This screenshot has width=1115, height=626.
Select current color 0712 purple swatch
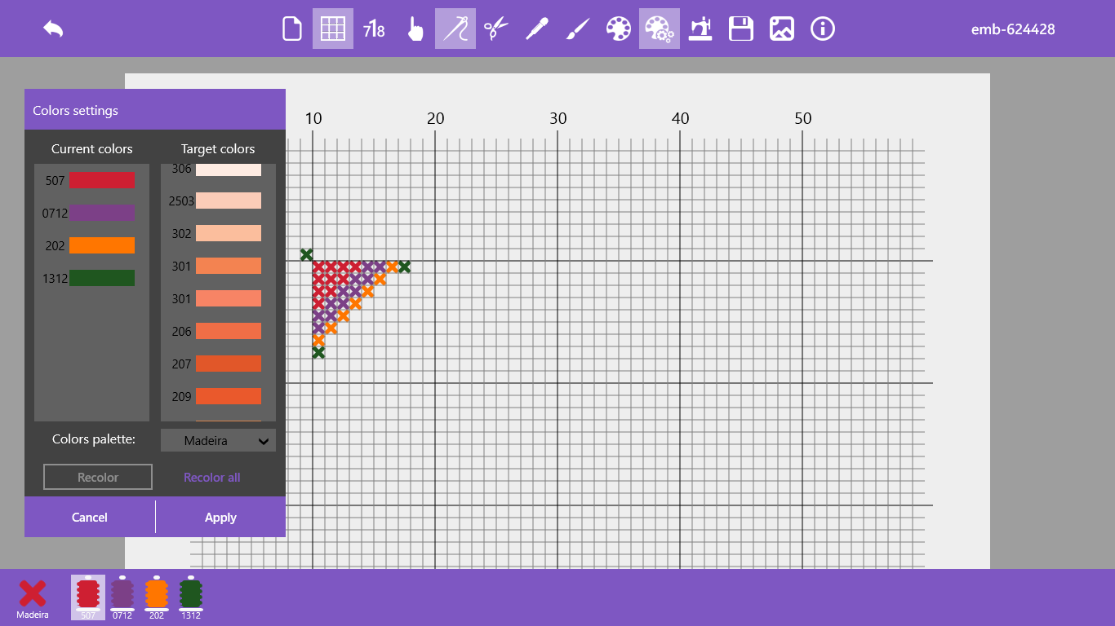pos(102,214)
